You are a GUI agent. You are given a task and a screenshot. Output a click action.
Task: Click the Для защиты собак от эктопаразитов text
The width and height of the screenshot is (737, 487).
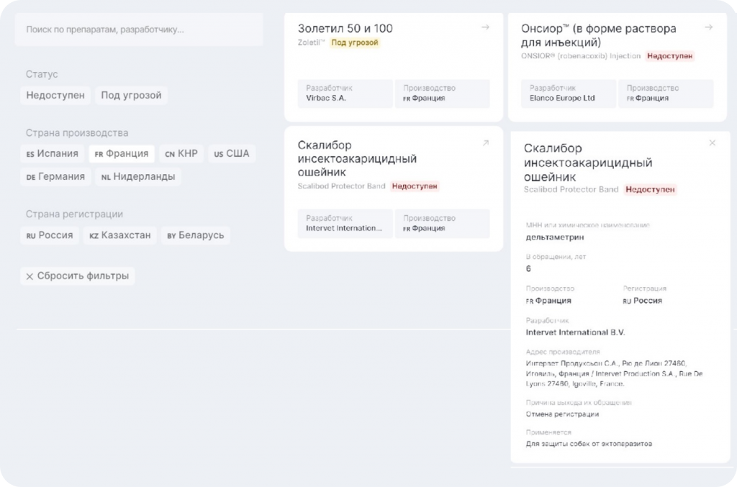click(589, 444)
